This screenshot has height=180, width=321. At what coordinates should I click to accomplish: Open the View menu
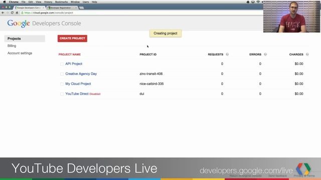tap(39, 2)
